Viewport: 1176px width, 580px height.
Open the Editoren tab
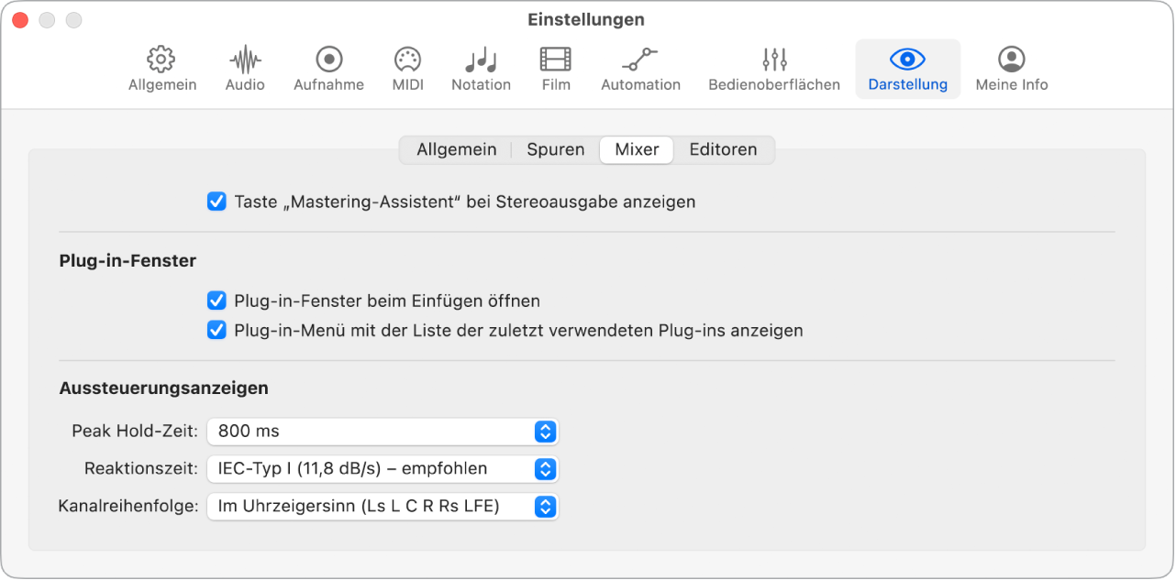pyautogui.click(x=724, y=149)
